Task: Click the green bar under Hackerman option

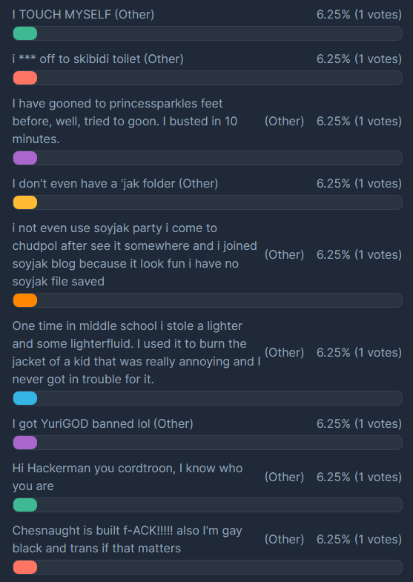Action: point(25,505)
